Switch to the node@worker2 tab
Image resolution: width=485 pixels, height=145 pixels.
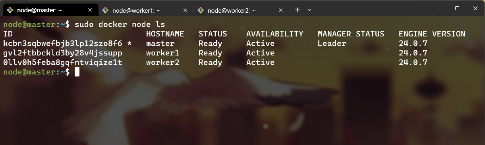[x=240, y=11]
